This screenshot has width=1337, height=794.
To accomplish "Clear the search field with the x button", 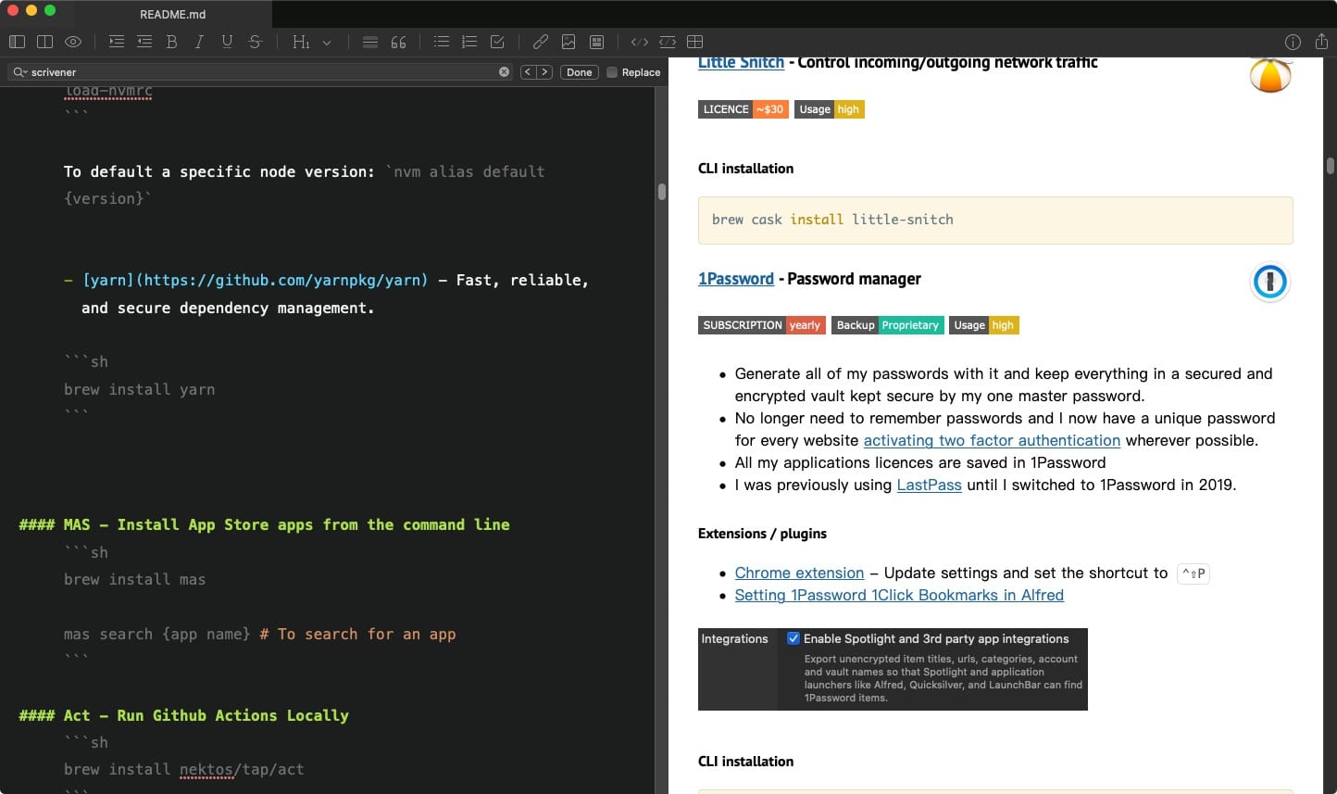I will pos(504,72).
